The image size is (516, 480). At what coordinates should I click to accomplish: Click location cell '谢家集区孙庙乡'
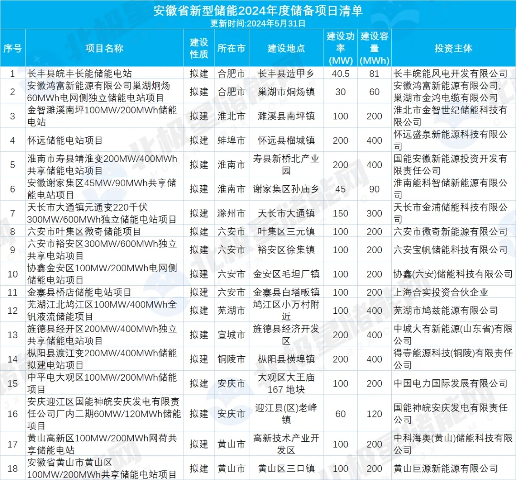286,189
